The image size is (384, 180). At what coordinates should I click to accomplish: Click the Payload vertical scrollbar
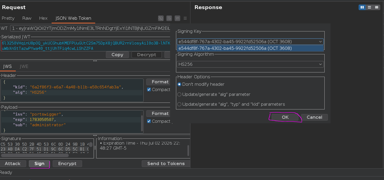pyautogui.click(x=142, y=123)
